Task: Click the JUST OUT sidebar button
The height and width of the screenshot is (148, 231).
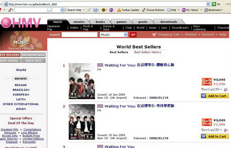Action: [33, 61]
